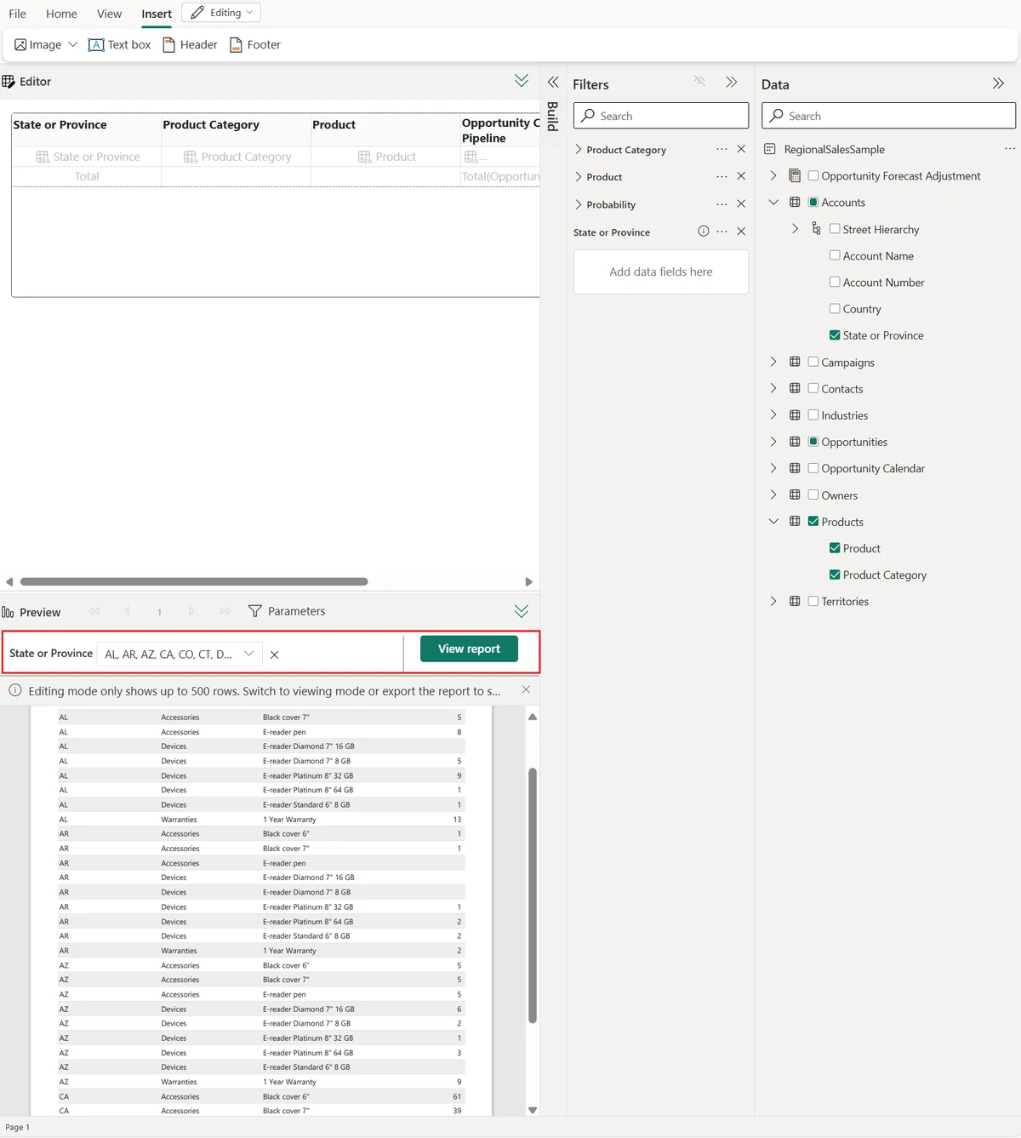Collapse the Data pane with double chevron
The image size is (1021, 1138).
click(x=998, y=83)
